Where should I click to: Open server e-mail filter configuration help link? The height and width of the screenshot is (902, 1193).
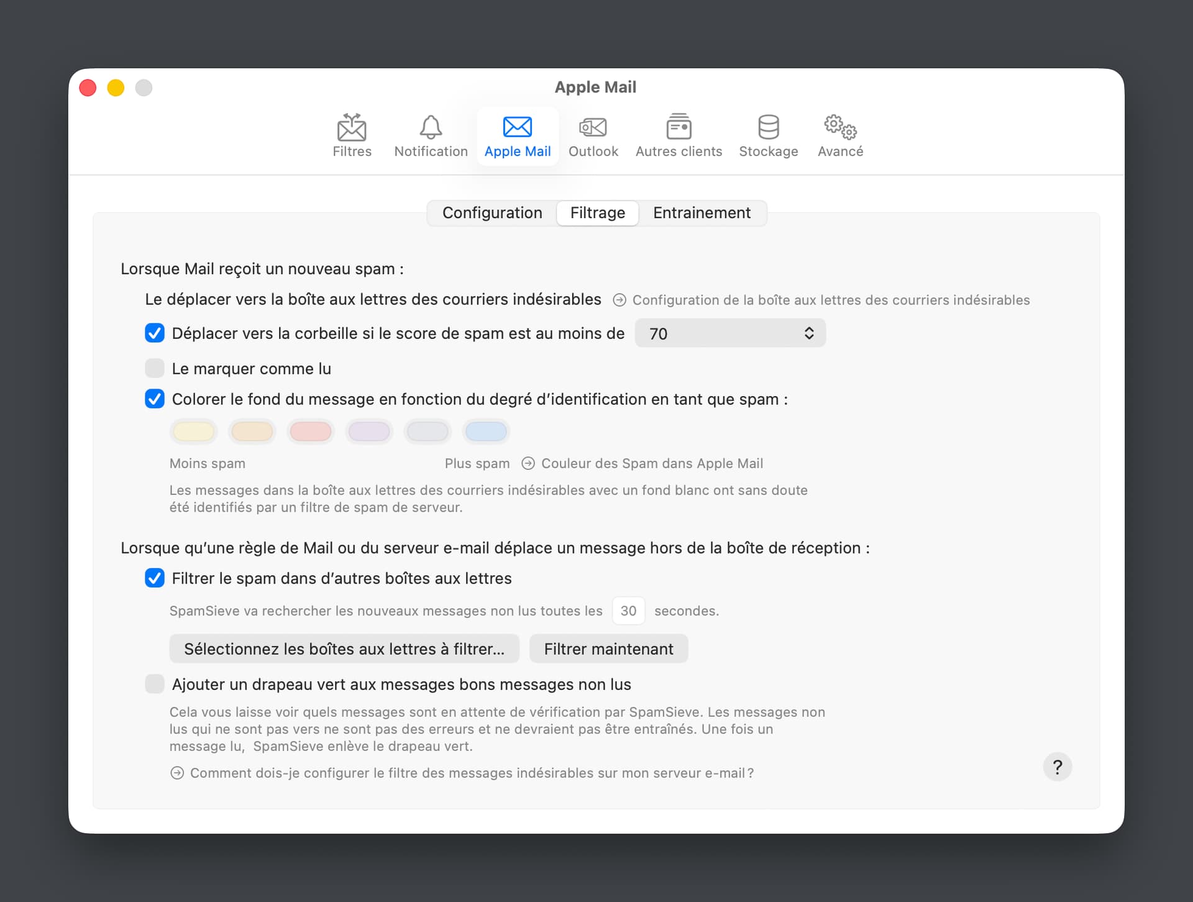tap(471, 773)
